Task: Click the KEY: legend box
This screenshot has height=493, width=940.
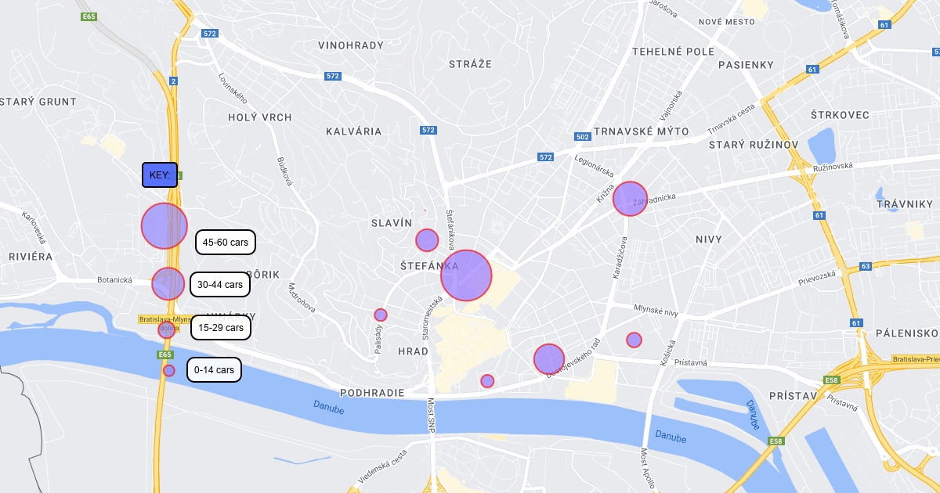Action: point(160,175)
